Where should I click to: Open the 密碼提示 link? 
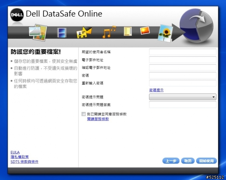pos(156,90)
